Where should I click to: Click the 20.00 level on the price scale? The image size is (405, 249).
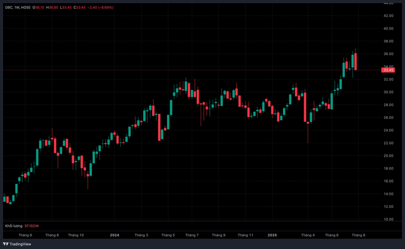[x=389, y=155]
